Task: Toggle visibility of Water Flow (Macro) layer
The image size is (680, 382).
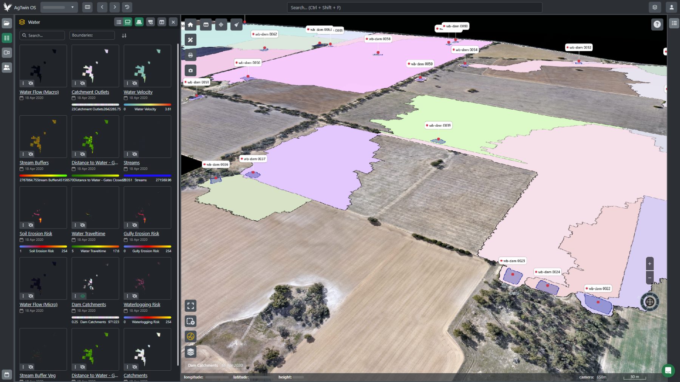Action: pyautogui.click(x=31, y=83)
